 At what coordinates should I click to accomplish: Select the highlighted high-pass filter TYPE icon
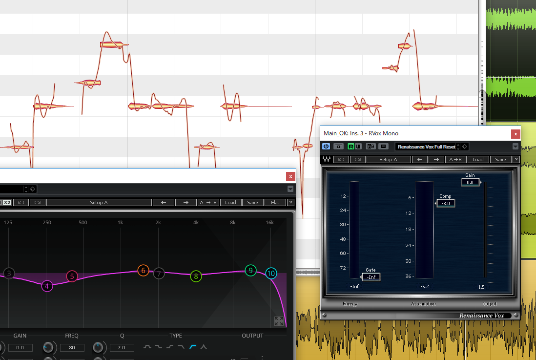pos(193,347)
